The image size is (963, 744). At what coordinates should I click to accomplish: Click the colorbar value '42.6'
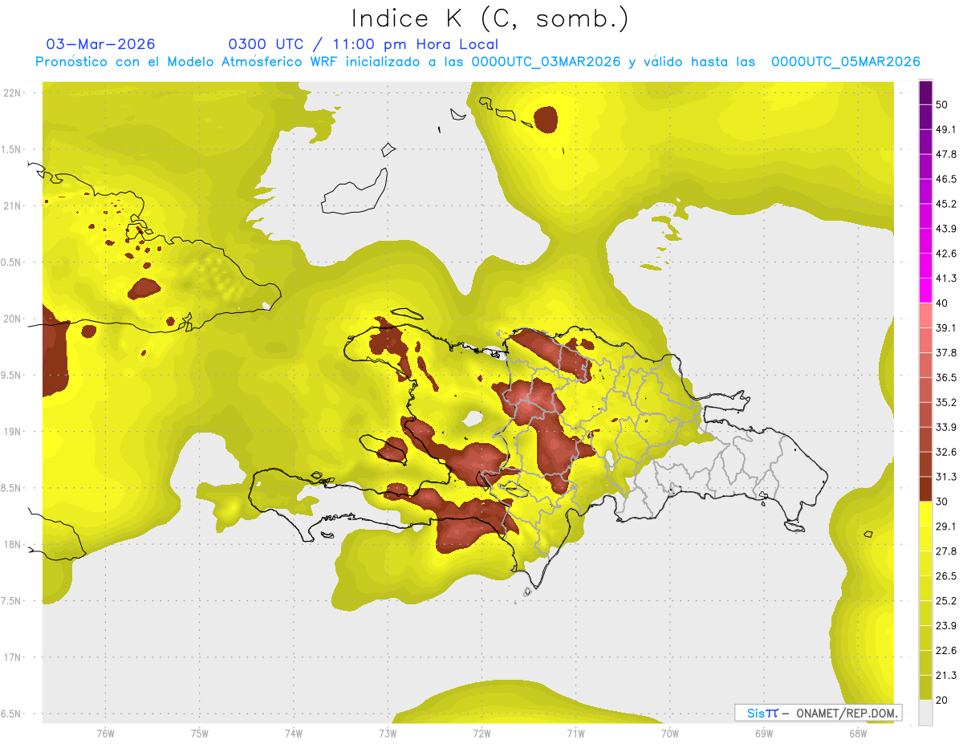pyautogui.click(x=946, y=254)
